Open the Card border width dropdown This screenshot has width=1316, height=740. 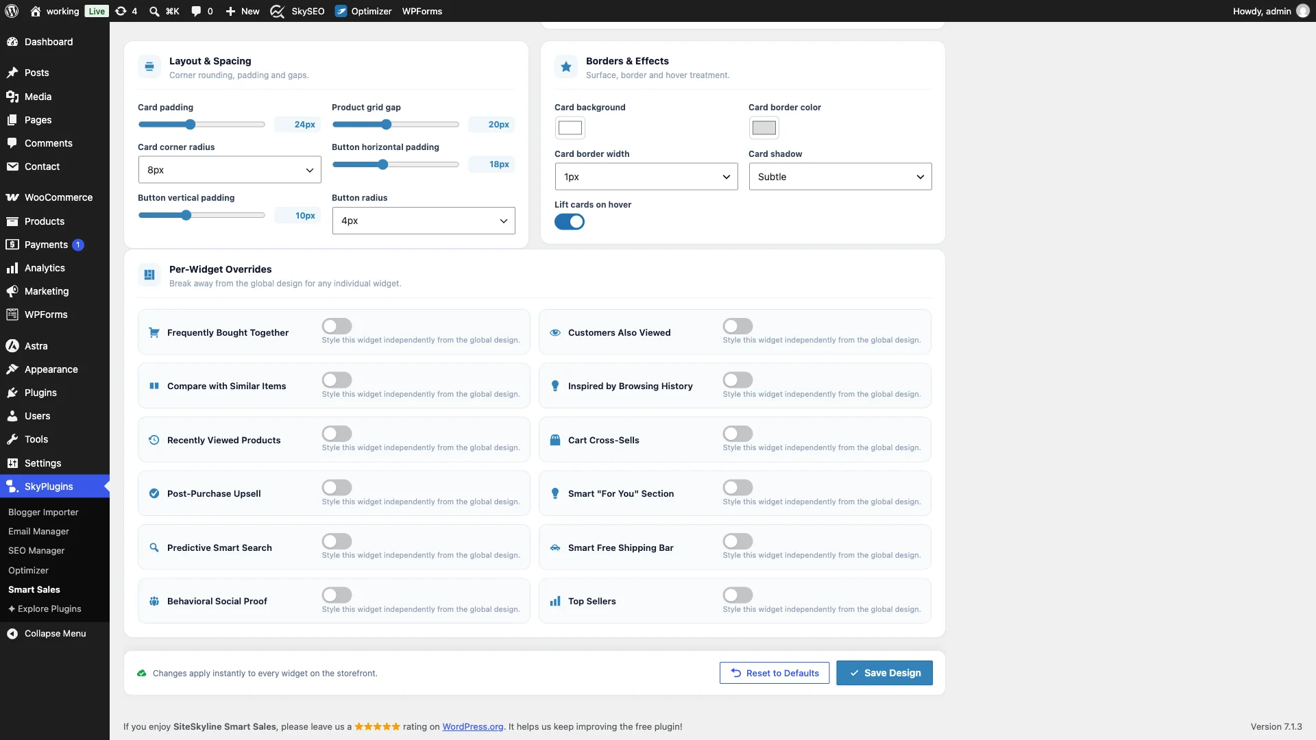[646, 177]
